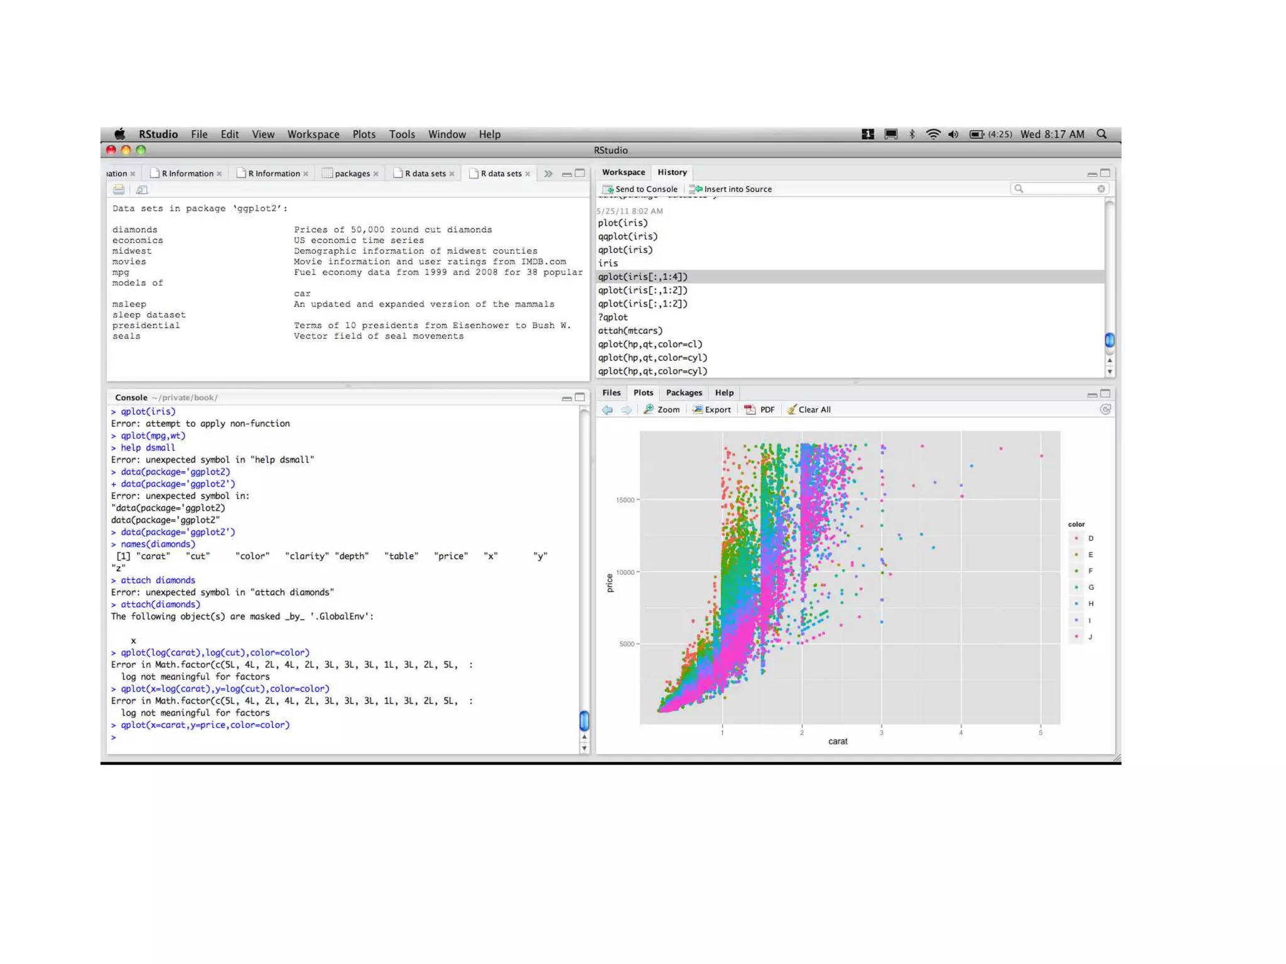Click the history search field
Screen dimensions: 1286x964
coord(1059,189)
